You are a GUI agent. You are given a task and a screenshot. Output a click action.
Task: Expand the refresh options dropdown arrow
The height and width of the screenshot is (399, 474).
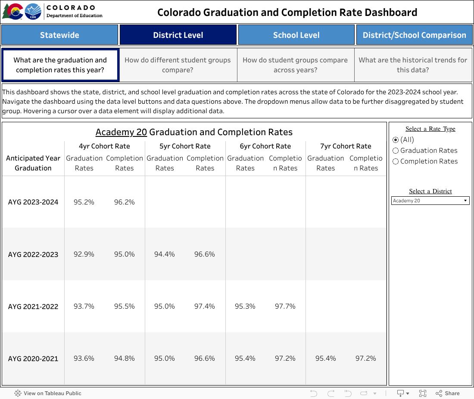[375, 393]
